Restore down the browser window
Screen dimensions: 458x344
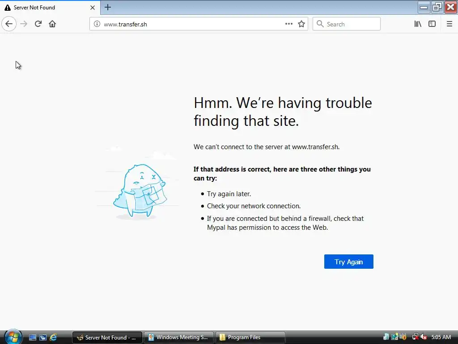[437, 7]
